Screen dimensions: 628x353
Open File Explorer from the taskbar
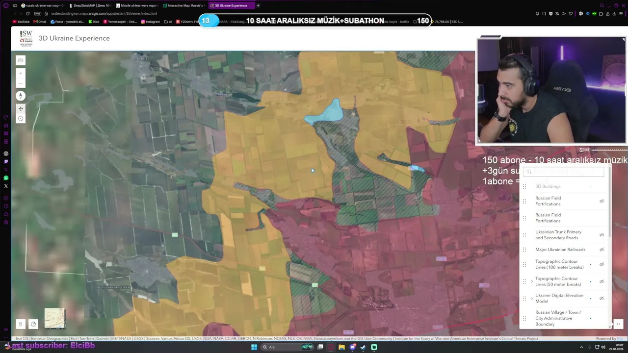pos(341,347)
